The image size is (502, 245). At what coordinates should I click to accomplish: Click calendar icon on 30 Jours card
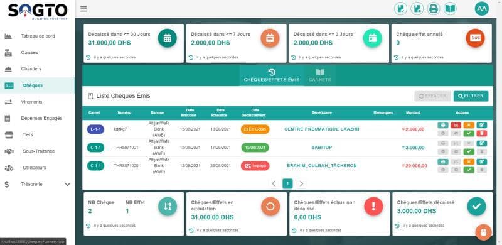[x=167, y=38]
